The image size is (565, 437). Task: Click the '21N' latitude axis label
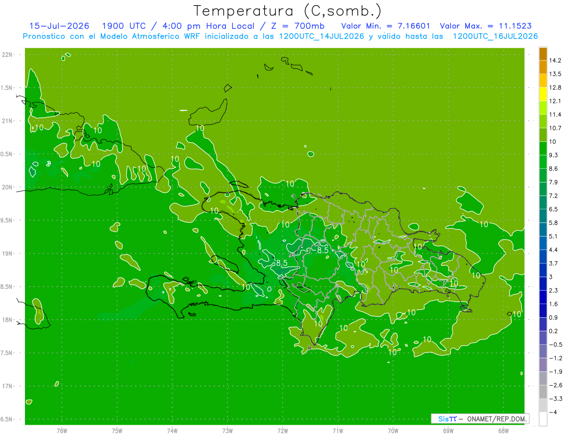[7, 121]
